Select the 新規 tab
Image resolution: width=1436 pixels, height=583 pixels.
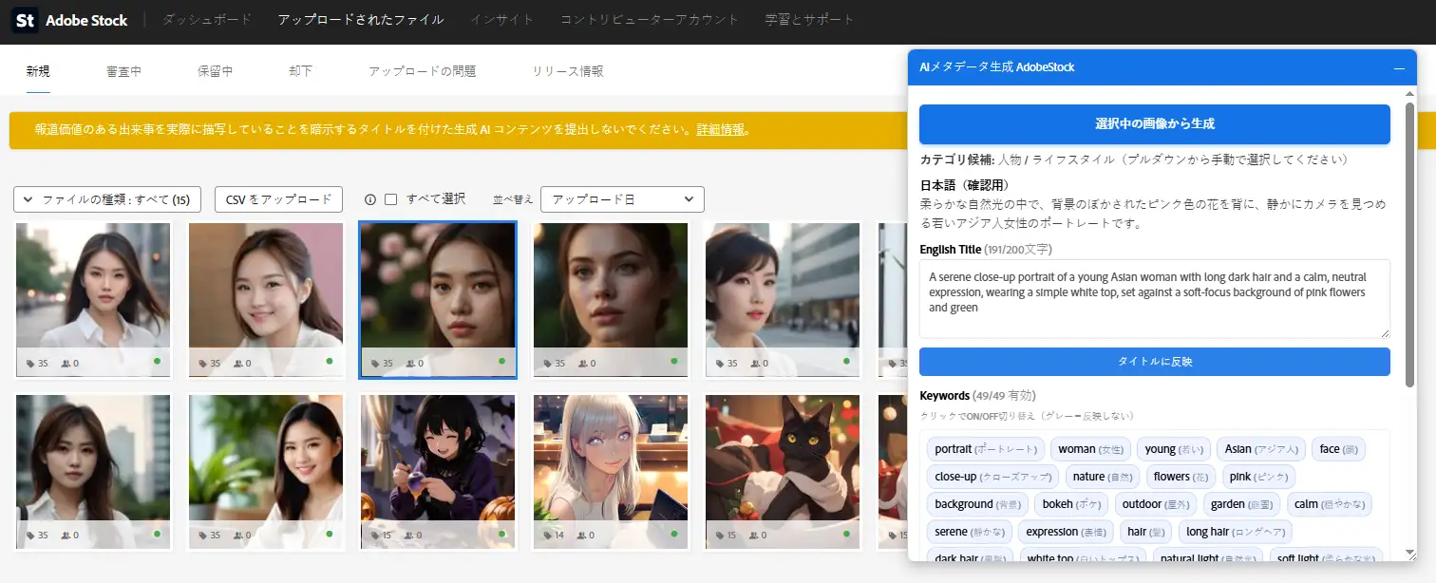(x=38, y=71)
